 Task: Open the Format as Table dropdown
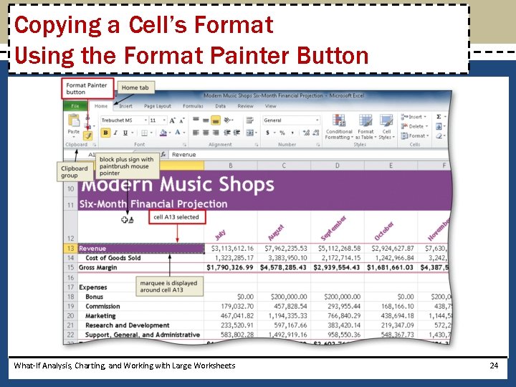[x=365, y=127]
